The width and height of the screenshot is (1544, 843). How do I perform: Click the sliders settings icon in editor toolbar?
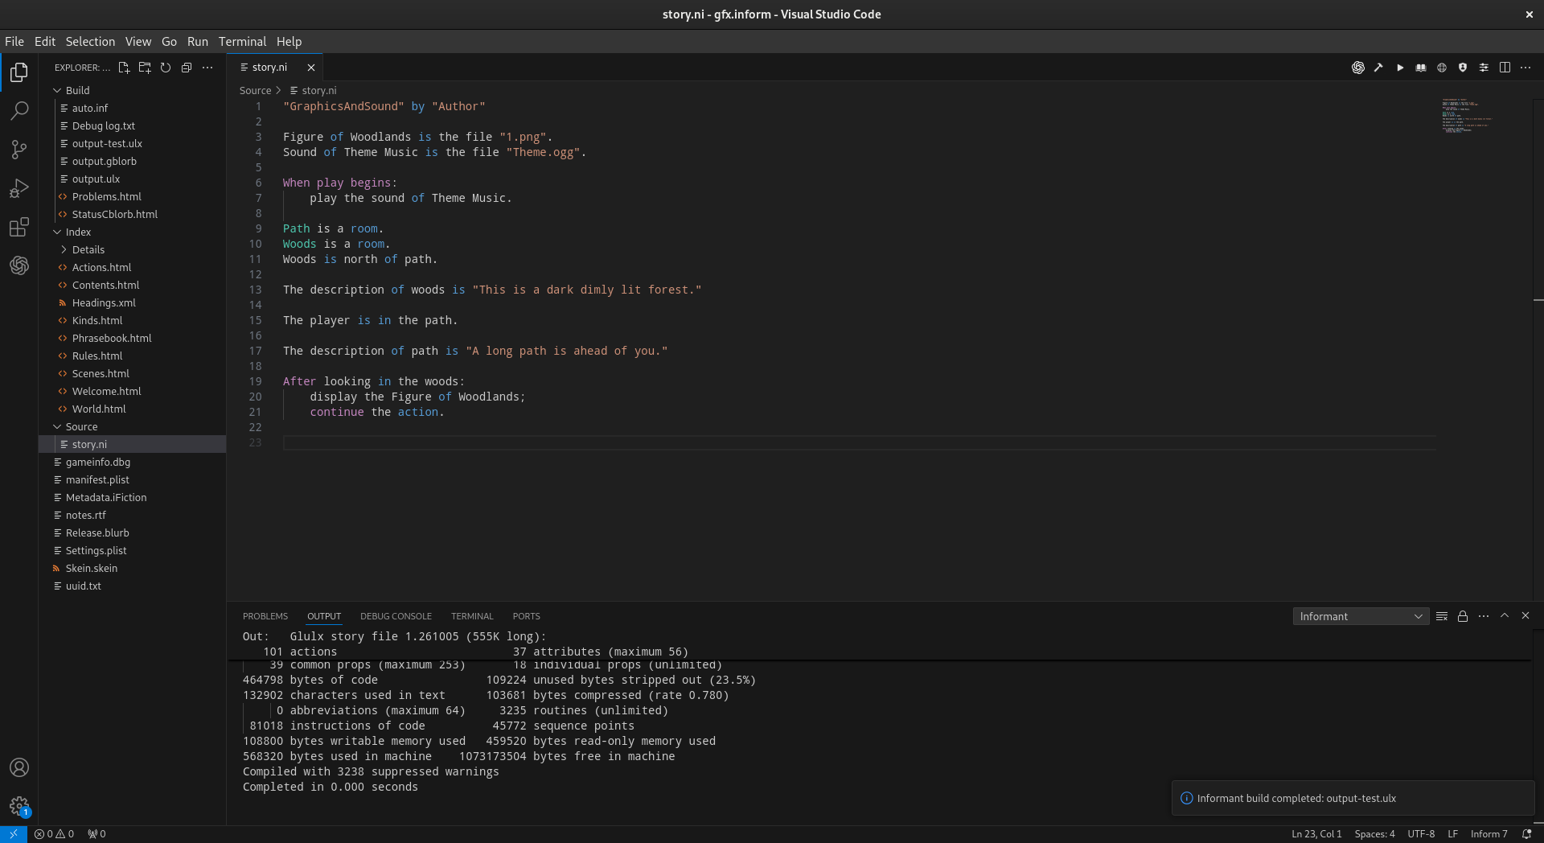pyautogui.click(x=1484, y=68)
